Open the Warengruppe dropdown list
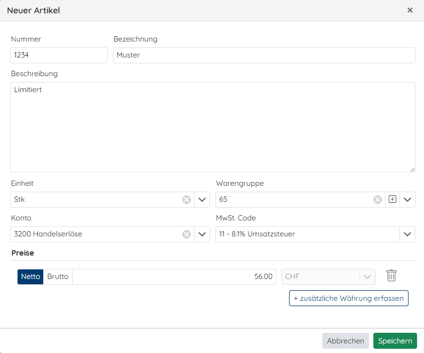 click(407, 200)
